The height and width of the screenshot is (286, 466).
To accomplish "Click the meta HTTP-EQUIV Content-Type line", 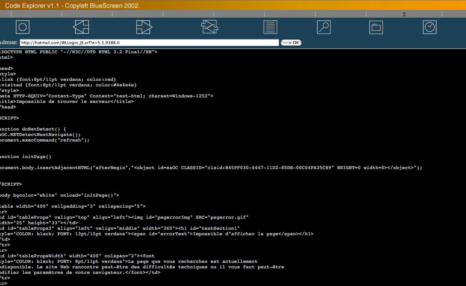I will (107, 96).
